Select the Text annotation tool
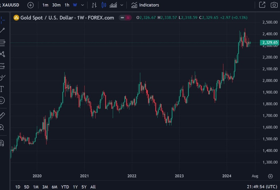The width and height of the screenshot is (280, 190). 2,89
